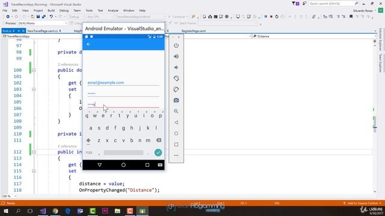The image size is (385, 216).
Task: Click emulator sidebar overview square
Action: click(x=176, y=145)
